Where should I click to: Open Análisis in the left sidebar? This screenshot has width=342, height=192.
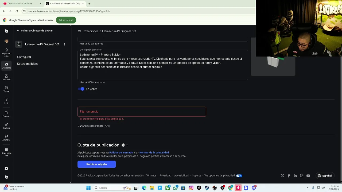6,126
